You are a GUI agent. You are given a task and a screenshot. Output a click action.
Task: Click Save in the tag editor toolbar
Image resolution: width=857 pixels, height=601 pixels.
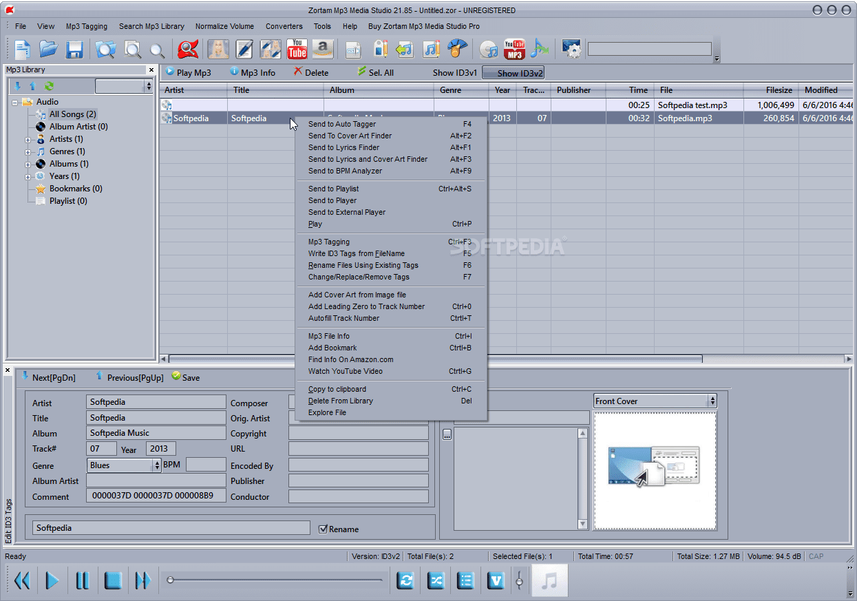point(186,377)
